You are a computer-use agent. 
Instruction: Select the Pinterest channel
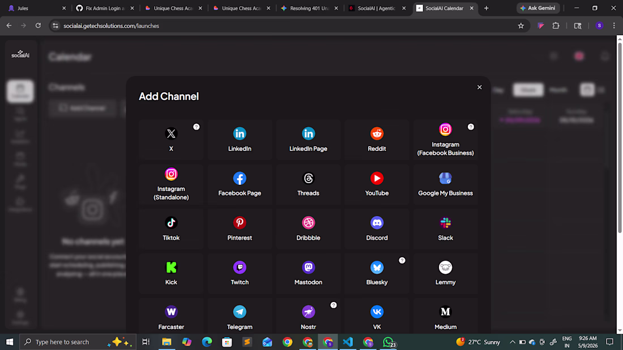pos(240,229)
